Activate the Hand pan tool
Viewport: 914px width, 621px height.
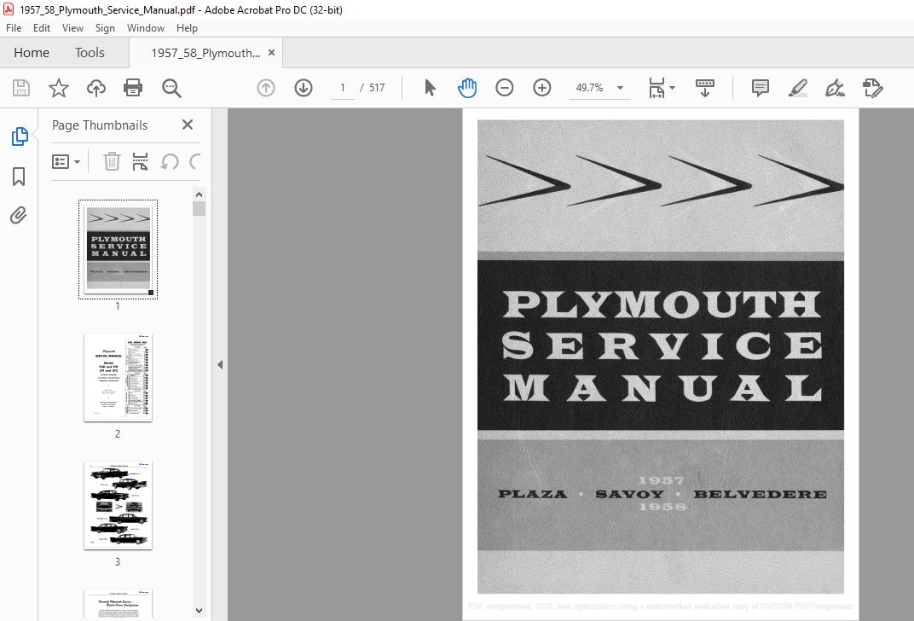(467, 88)
